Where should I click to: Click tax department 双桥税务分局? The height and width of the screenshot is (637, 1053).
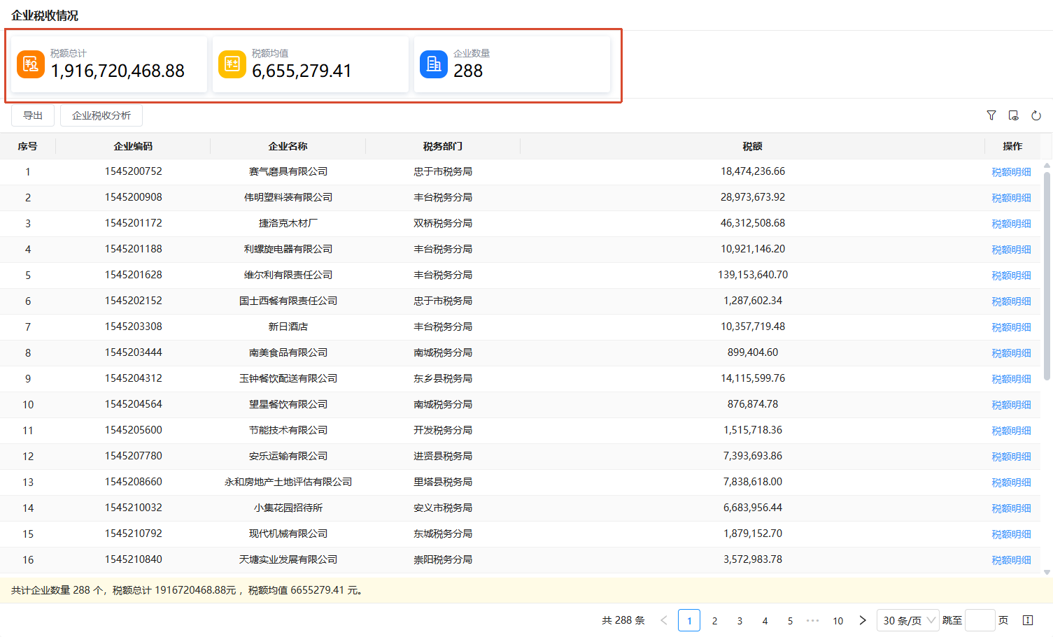[x=443, y=223]
